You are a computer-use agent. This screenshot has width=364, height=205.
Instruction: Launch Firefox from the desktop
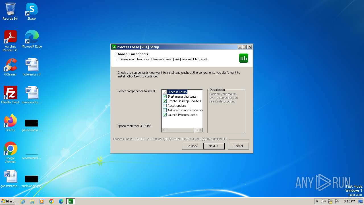point(10,123)
